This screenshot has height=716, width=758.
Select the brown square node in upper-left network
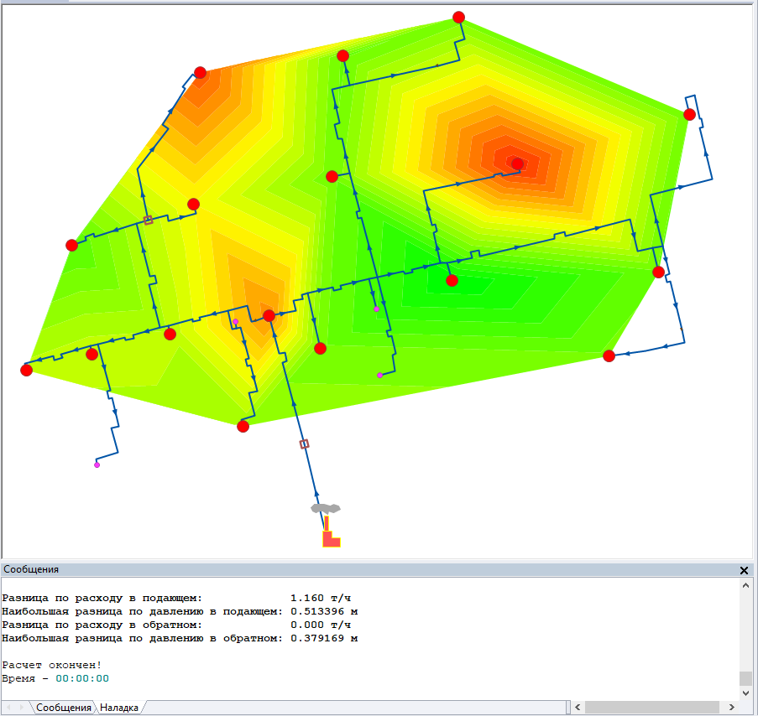(x=148, y=221)
